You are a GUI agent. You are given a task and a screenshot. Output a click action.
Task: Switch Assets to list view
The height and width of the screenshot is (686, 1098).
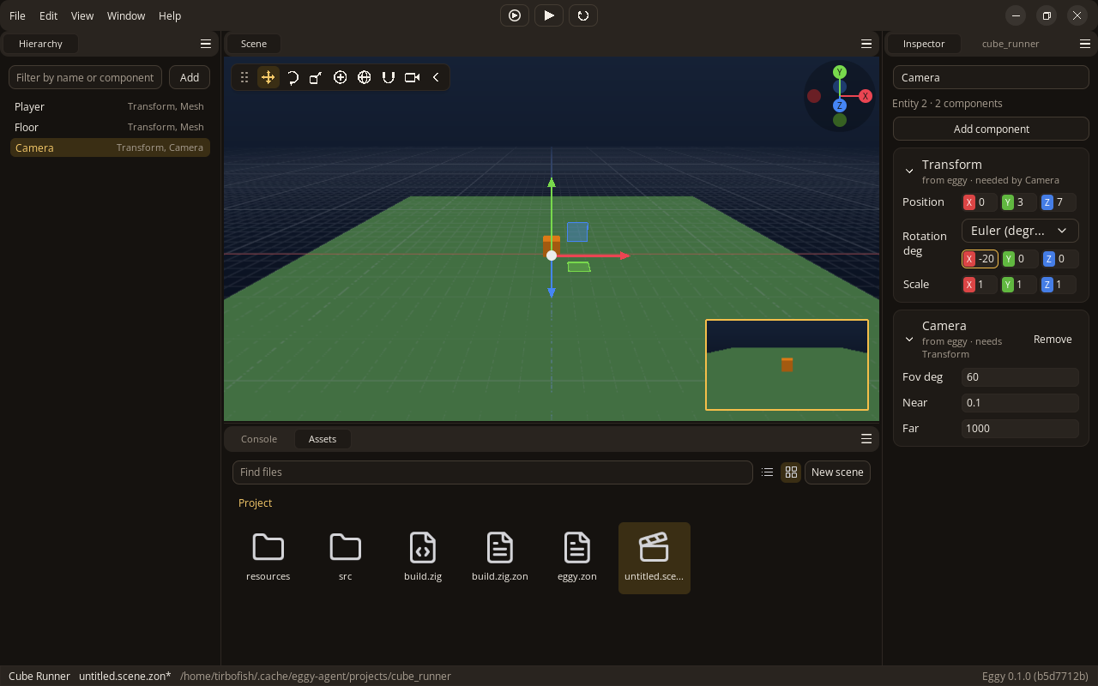pyautogui.click(x=768, y=472)
